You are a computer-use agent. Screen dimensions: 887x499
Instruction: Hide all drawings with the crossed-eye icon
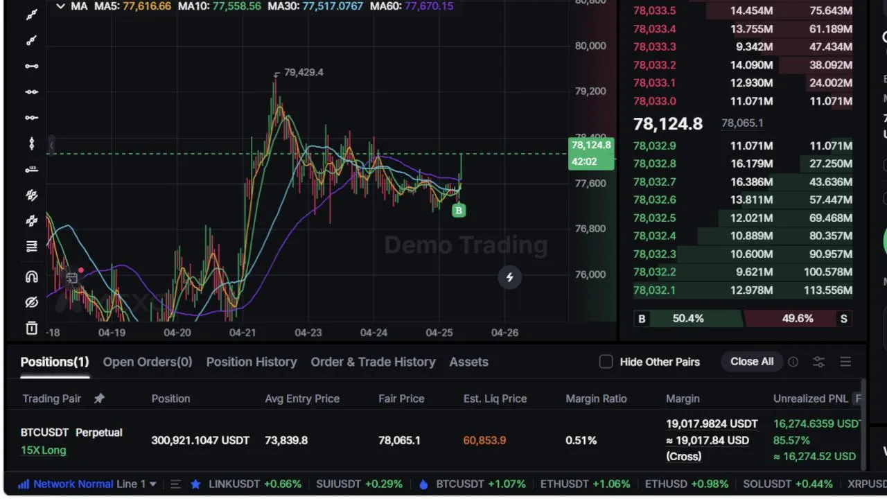coord(31,302)
